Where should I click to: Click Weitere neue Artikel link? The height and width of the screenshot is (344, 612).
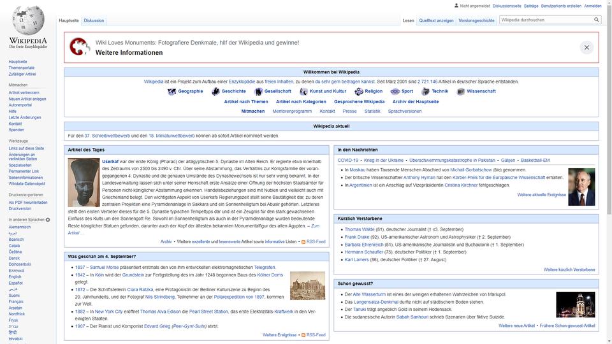coord(516,326)
